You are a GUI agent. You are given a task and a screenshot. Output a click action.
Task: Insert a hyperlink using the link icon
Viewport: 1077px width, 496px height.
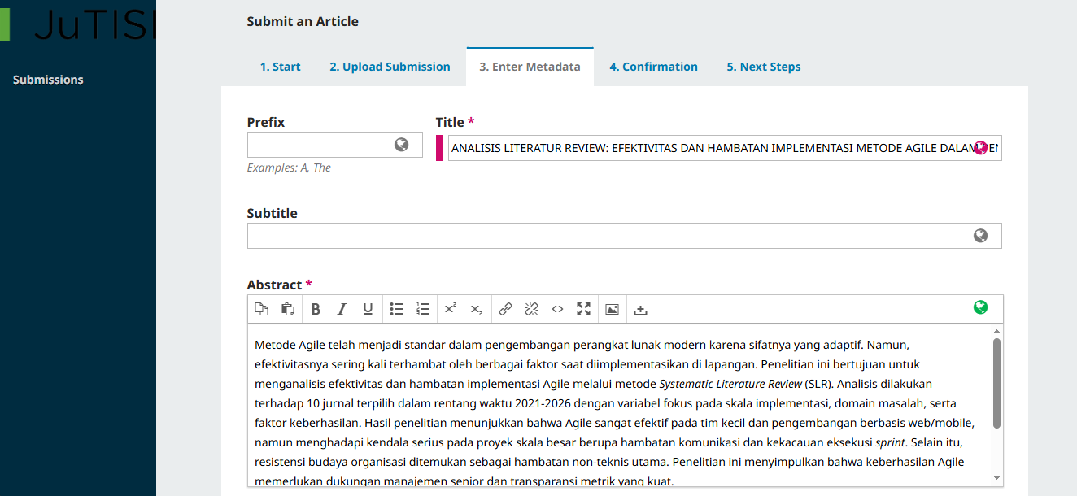[504, 309]
